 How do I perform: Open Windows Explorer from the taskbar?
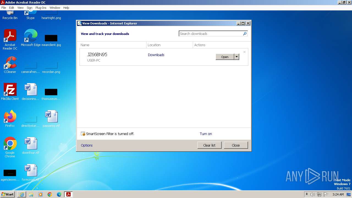pyautogui.click(x=31, y=194)
